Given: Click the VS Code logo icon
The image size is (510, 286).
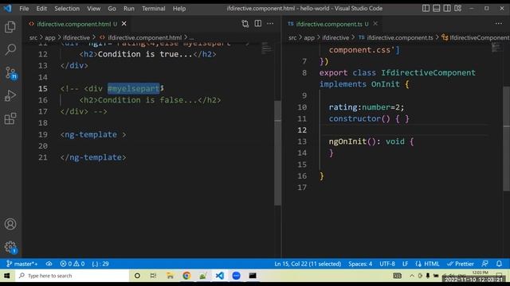Looking at the screenshot, I should pyautogui.click(x=7, y=9).
